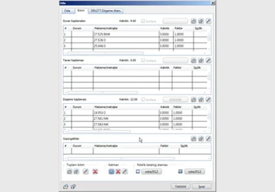Click blue catalog icon under Nitelik katalog ataması

pyautogui.click(x=138, y=171)
